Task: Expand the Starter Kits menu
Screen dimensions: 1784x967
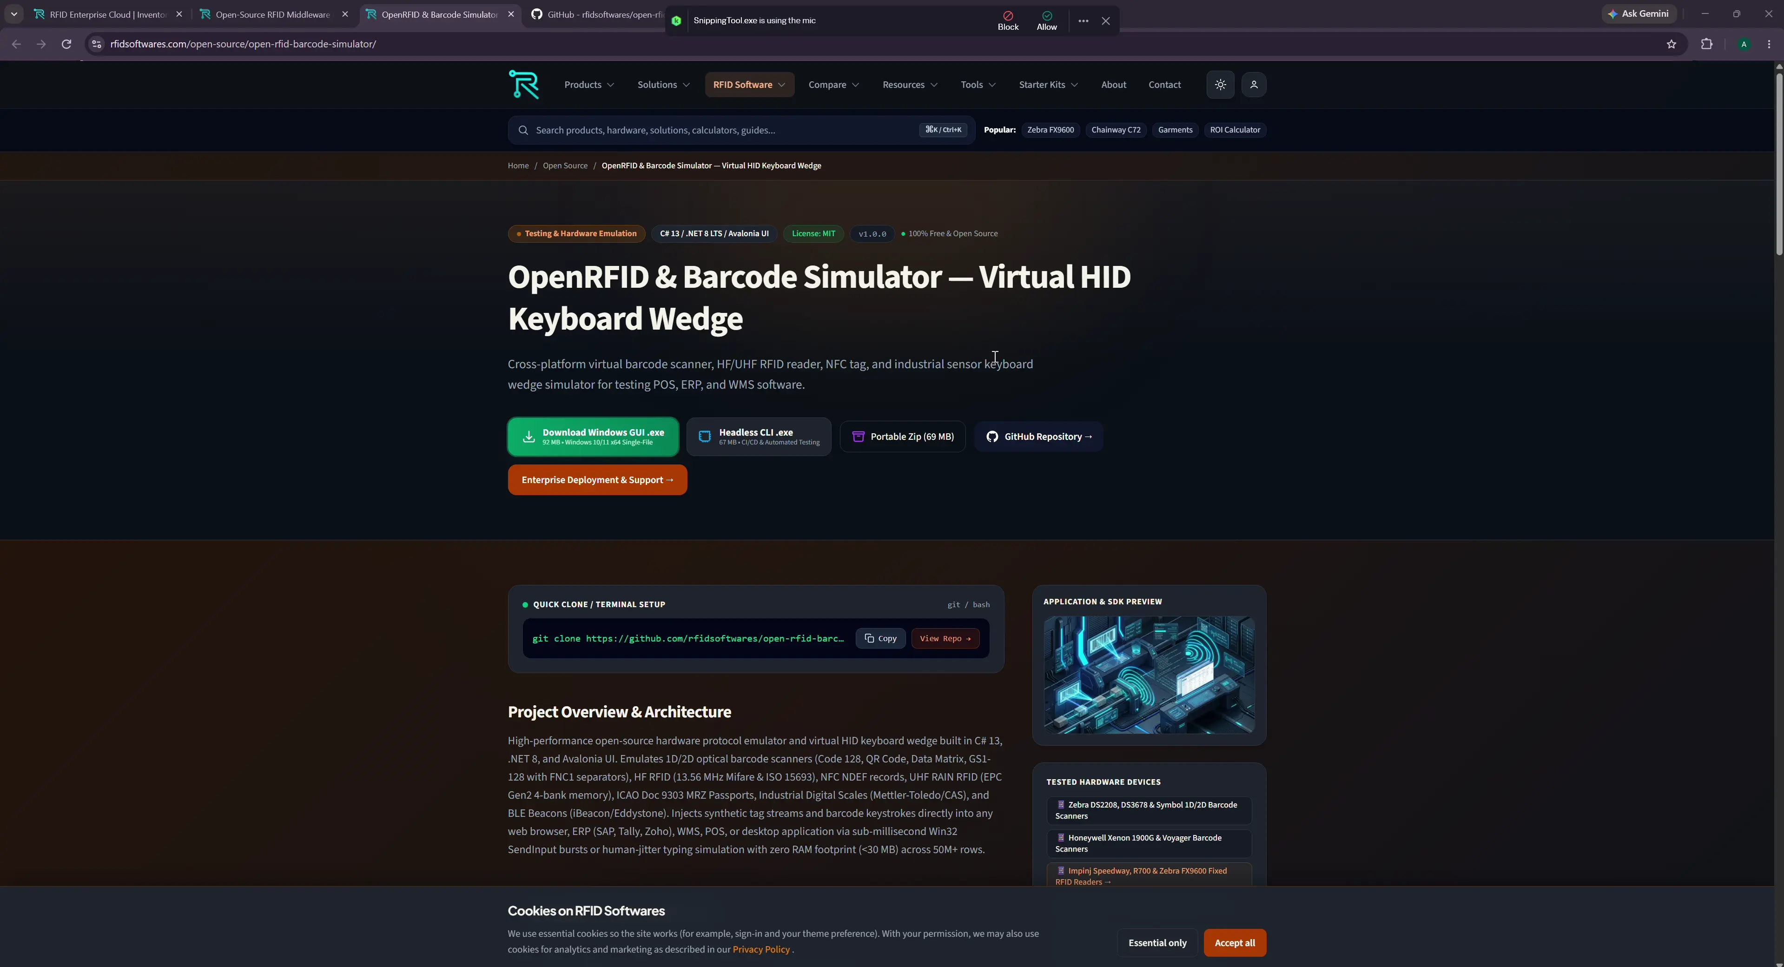Action: tap(1048, 85)
